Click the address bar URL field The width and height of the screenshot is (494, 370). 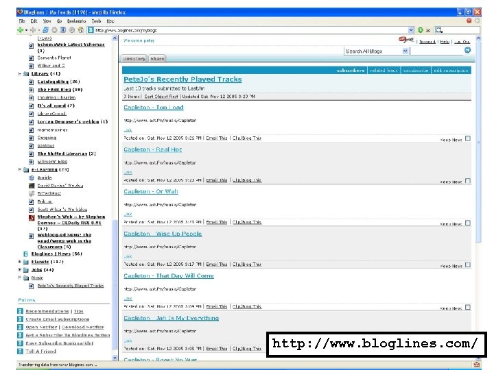250,30
